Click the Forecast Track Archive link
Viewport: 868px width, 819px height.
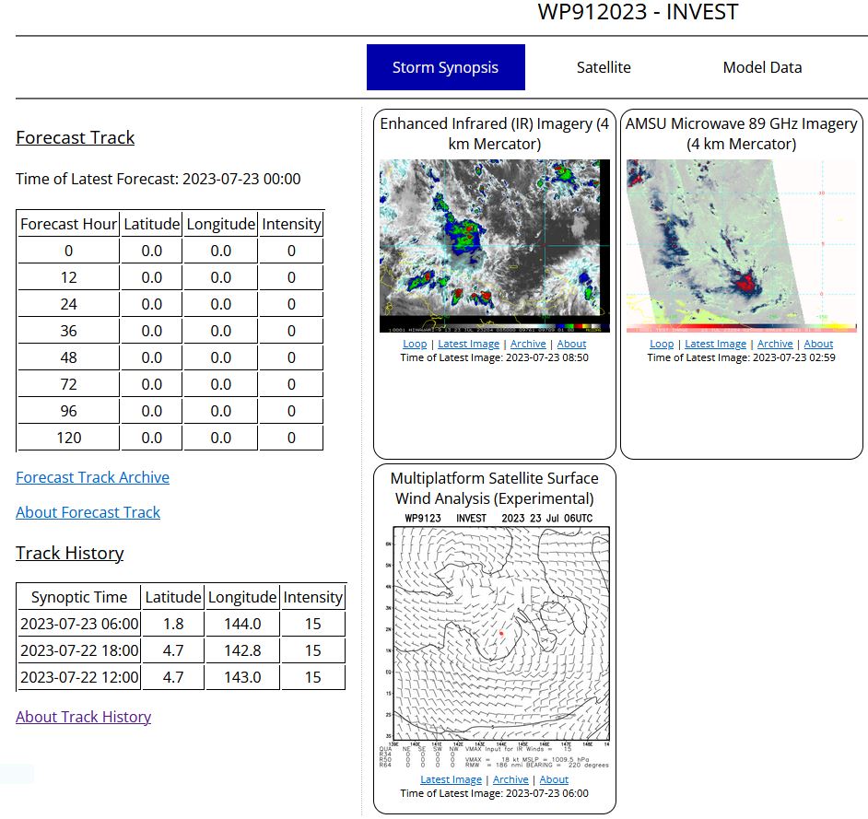[92, 477]
